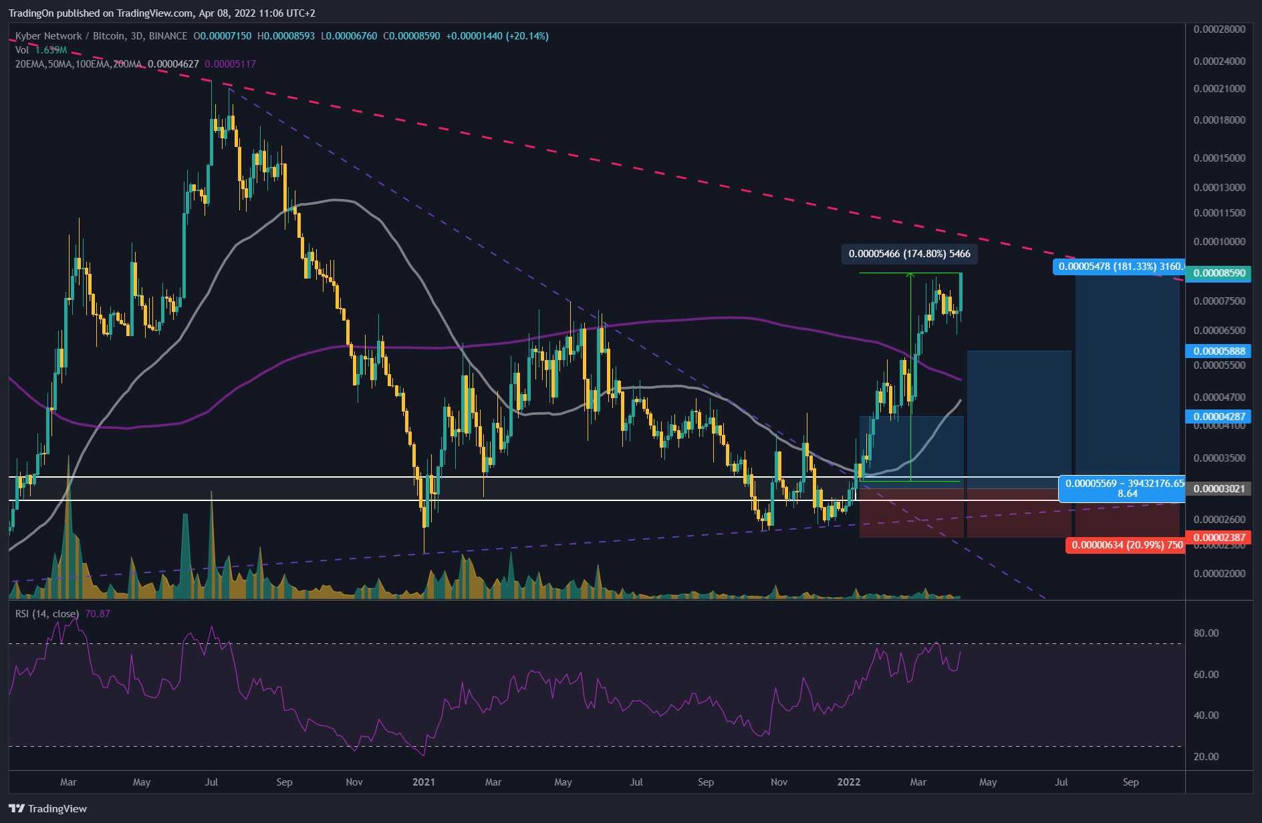
Task: Click the blue price tag 0.00004287
Action: point(1219,416)
